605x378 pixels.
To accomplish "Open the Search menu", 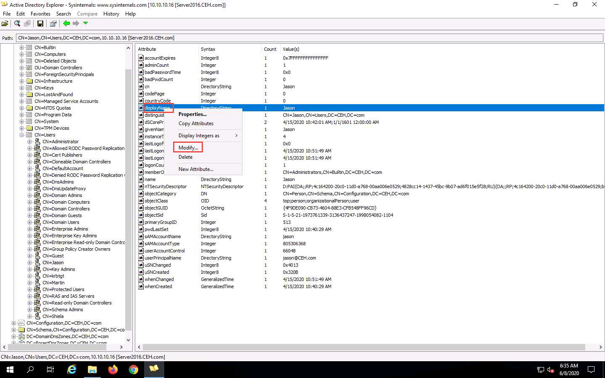I will click(63, 14).
